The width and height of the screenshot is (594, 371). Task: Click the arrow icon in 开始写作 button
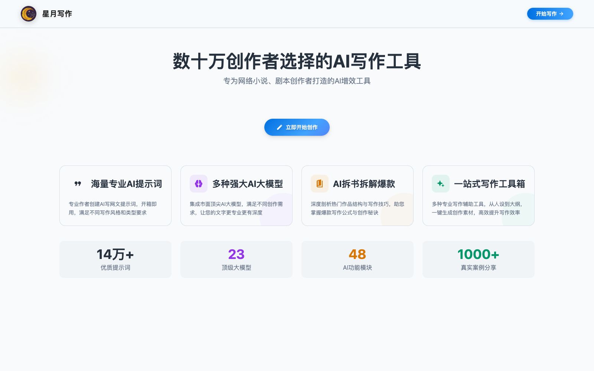[x=561, y=14]
